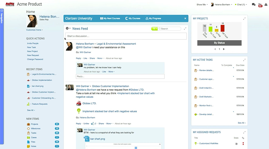The height and width of the screenshot is (149, 269).
Task: Select Invite People quick action
Action: 33,43
